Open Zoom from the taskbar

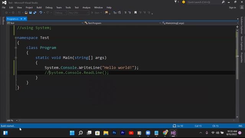[x=148, y=133]
